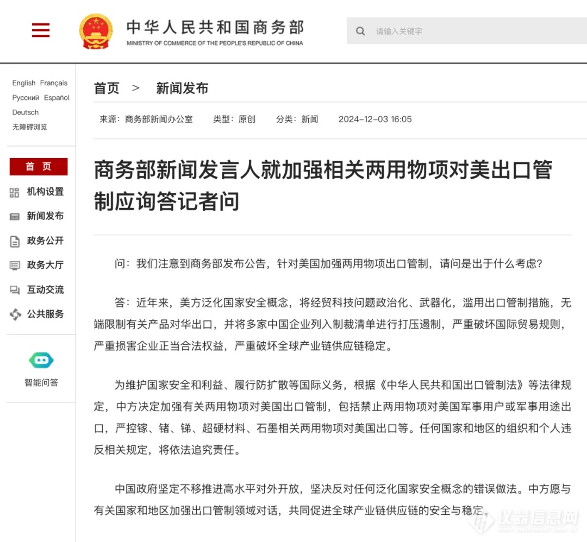587x542 pixels.
Task: Click the 政务大厅 screen icon
Action: pos(15,266)
